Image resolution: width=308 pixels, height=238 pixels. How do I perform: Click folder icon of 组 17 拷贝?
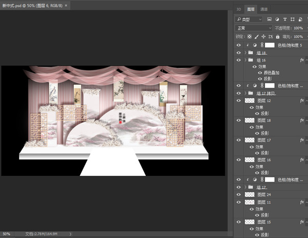click(251, 93)
